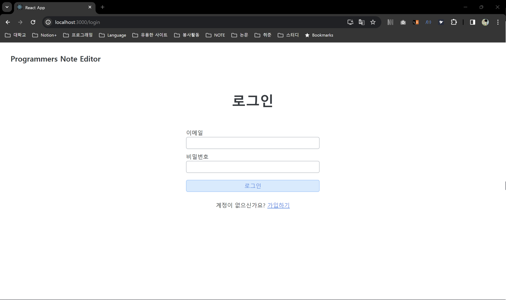Screen dimensions: 506x300
Task: Restore down the Chrome window
Action: pyautogui.click(x=481, y=7)
